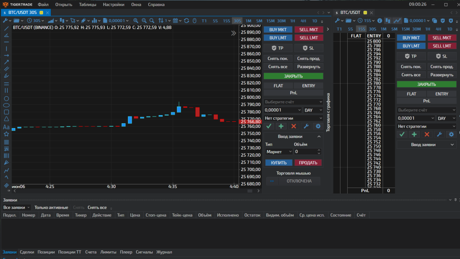Select the triangle shape tool
Screen dimensions: 460x259
point(6,119)
